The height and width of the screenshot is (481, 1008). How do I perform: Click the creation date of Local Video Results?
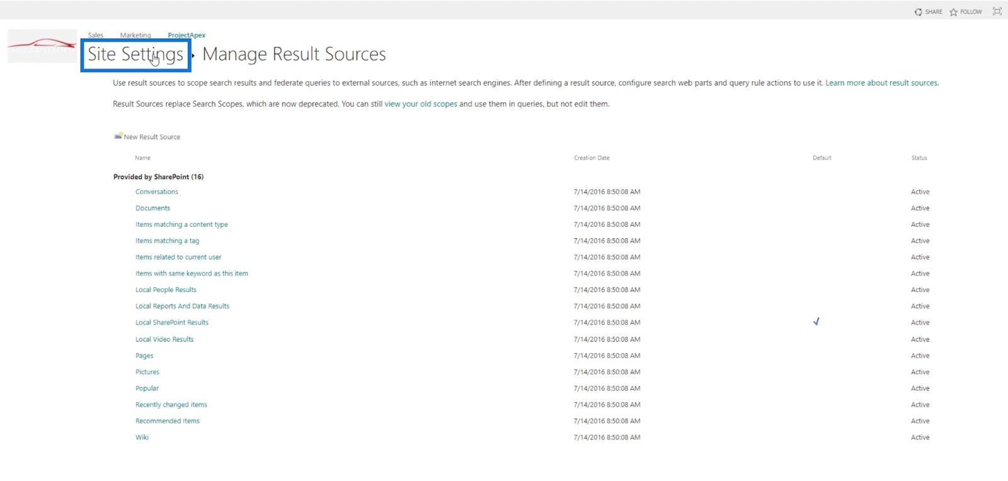click(x=607, y=339)
